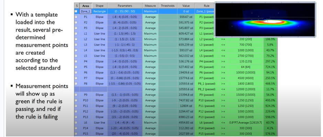Tick the checkbox for the Zone_1 row
The height and width of the screenshot is (137, 323).
(x=76, y=12)
